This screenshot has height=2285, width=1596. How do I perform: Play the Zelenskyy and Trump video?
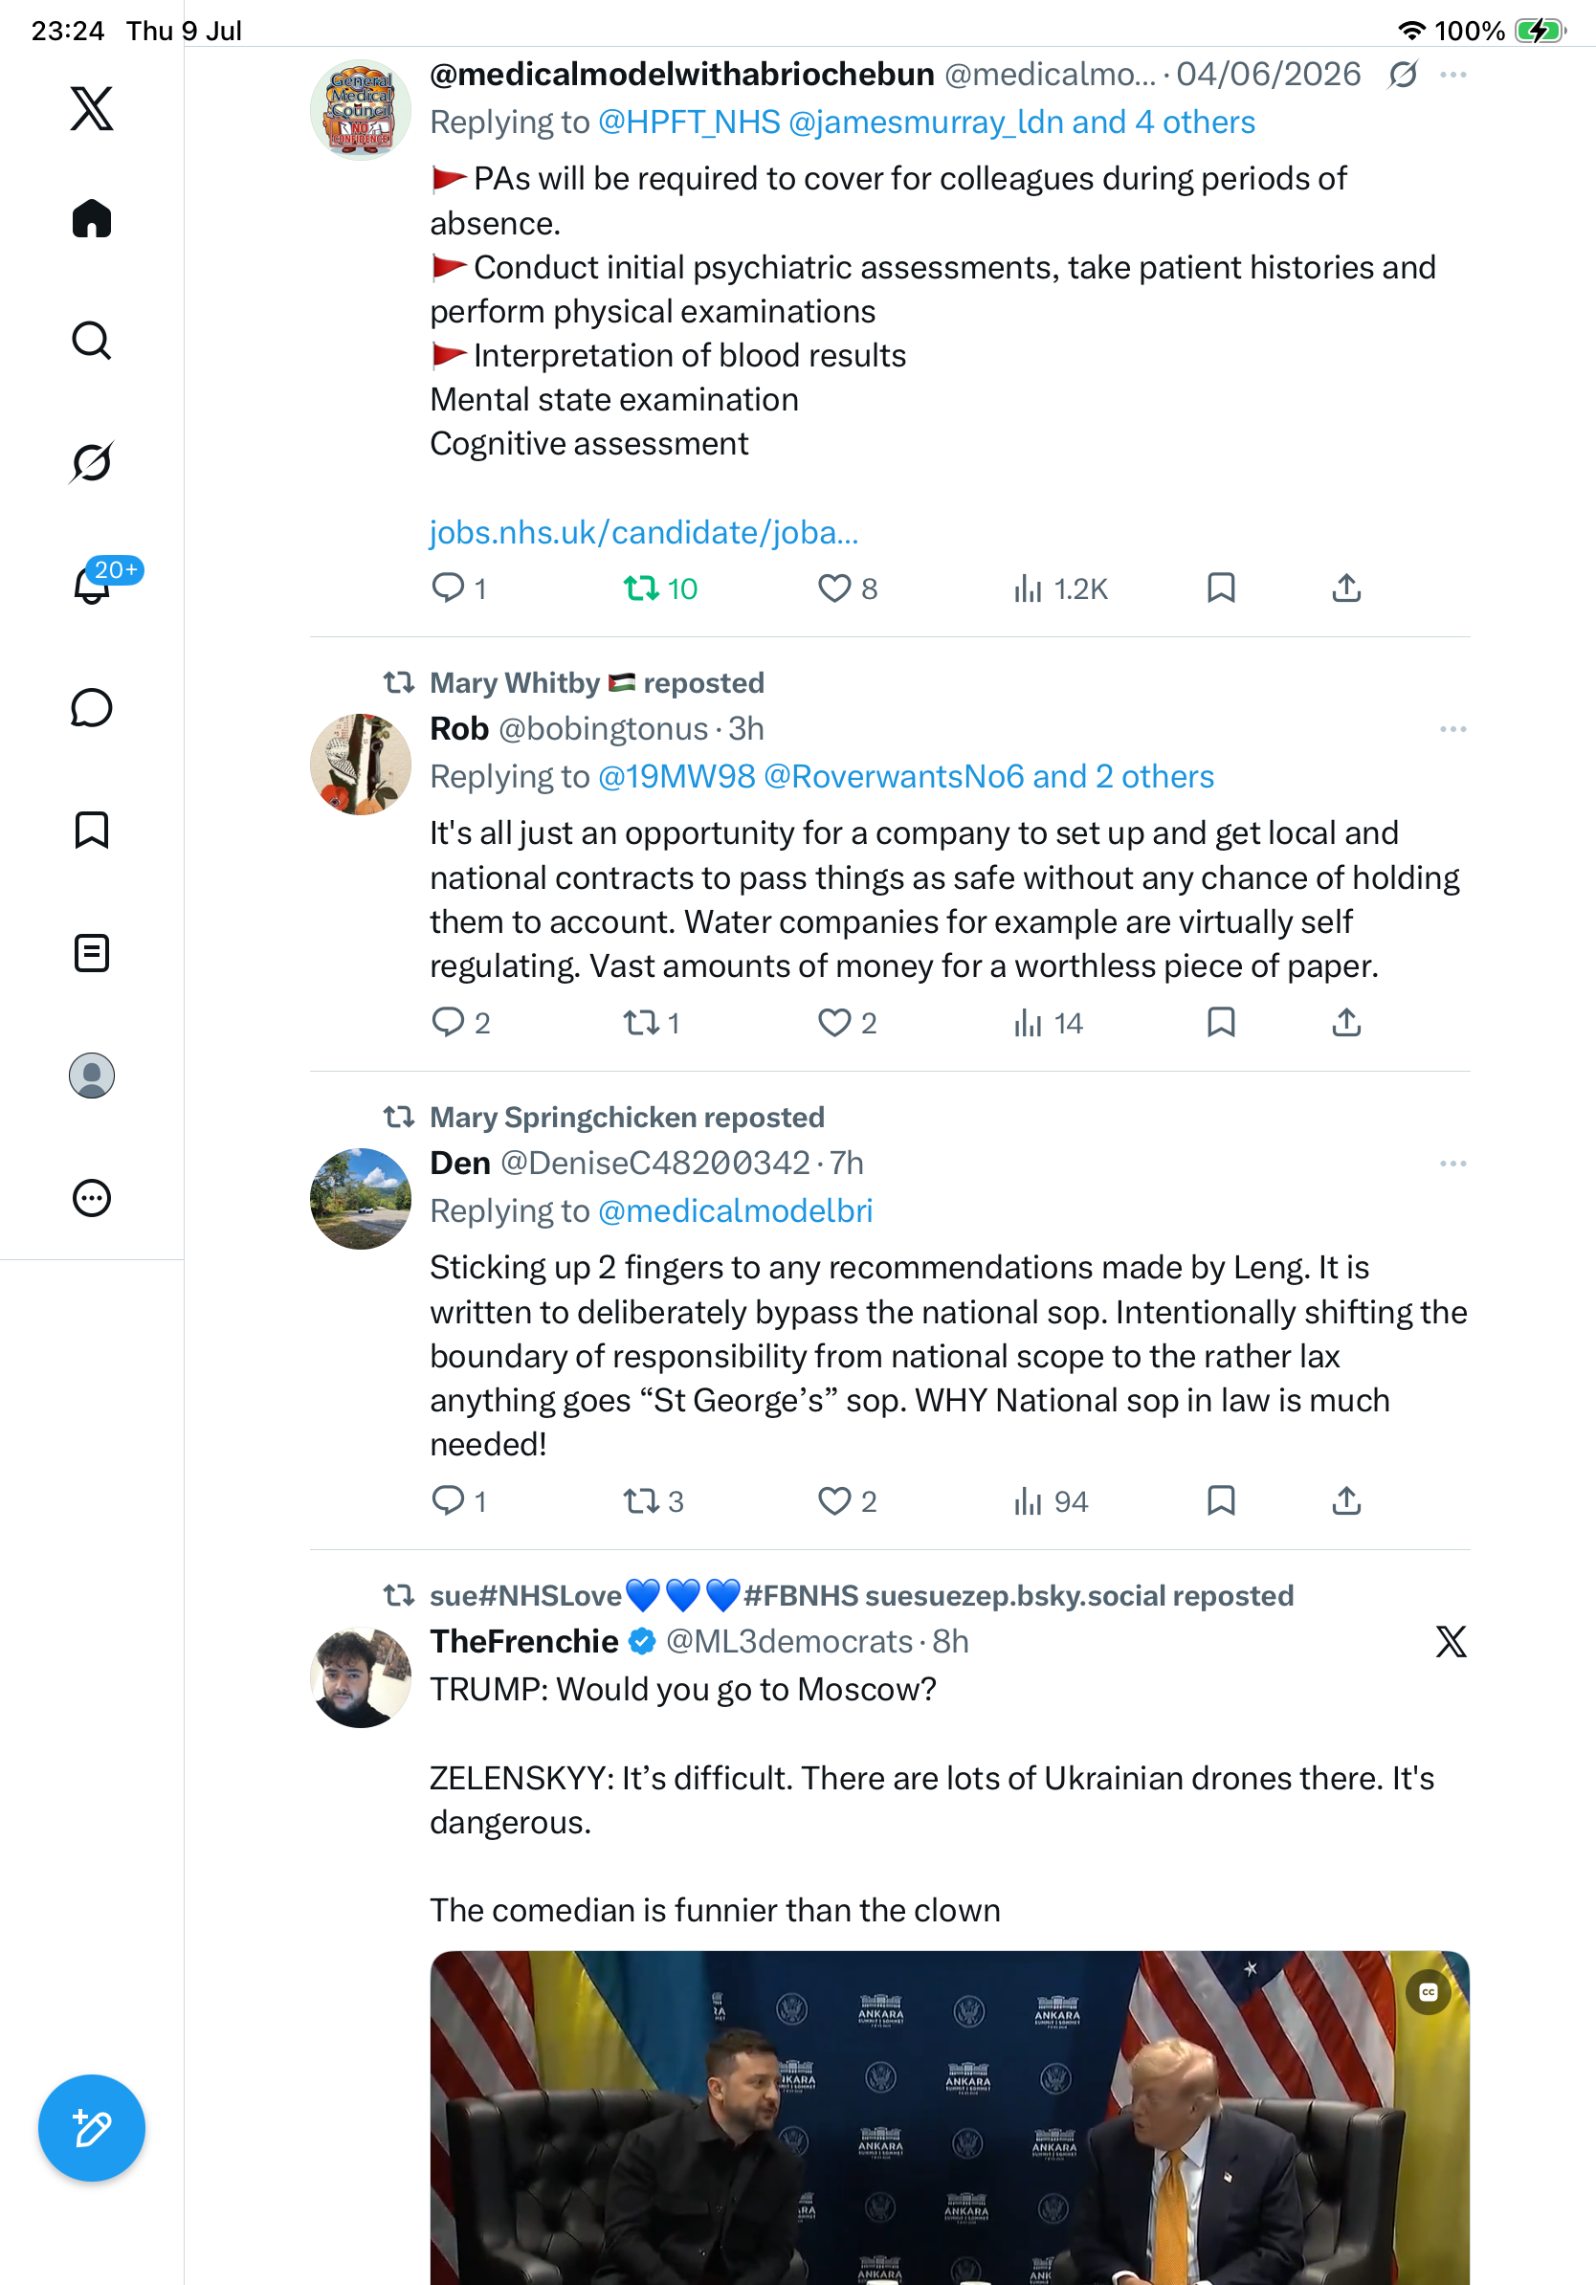(949, 2118)
